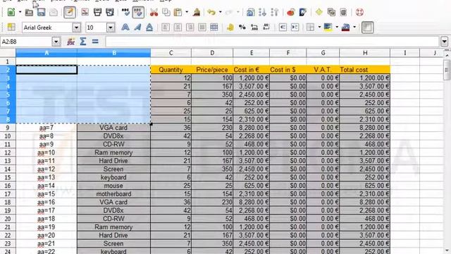Open the font color dropdown arrow
The image size is (451, 254).
tap(354, 28)
